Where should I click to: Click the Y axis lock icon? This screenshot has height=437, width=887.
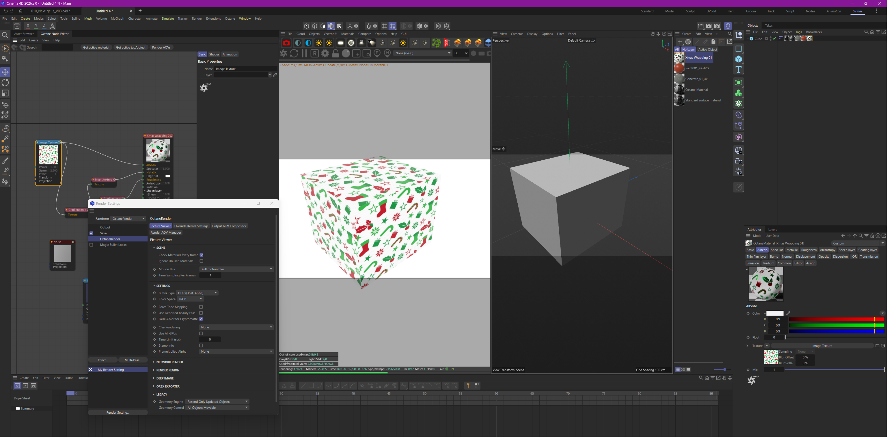pyautogui.click(x=36, y=26)
